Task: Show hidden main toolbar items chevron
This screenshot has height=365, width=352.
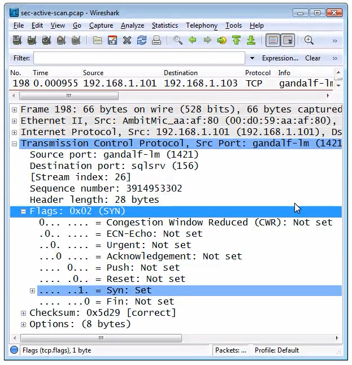Action: click(335, 41)
